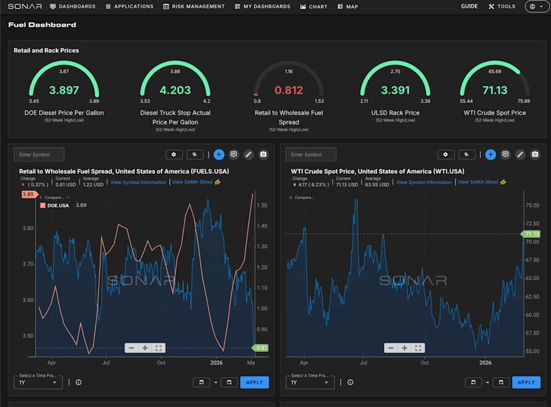Click the zoom-out minus control on WTI chart
The image size is (551, 407).
click(391, 347)
